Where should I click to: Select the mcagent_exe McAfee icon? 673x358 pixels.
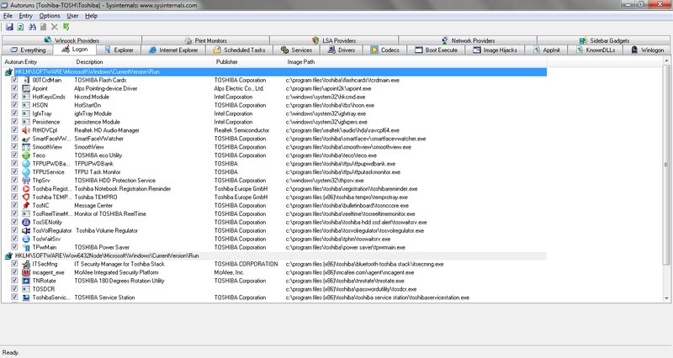[26, 272]
